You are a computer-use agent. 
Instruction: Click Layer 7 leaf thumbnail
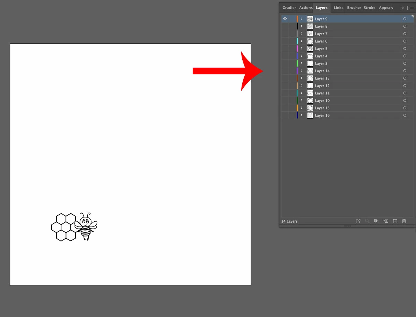pos(310,34)
